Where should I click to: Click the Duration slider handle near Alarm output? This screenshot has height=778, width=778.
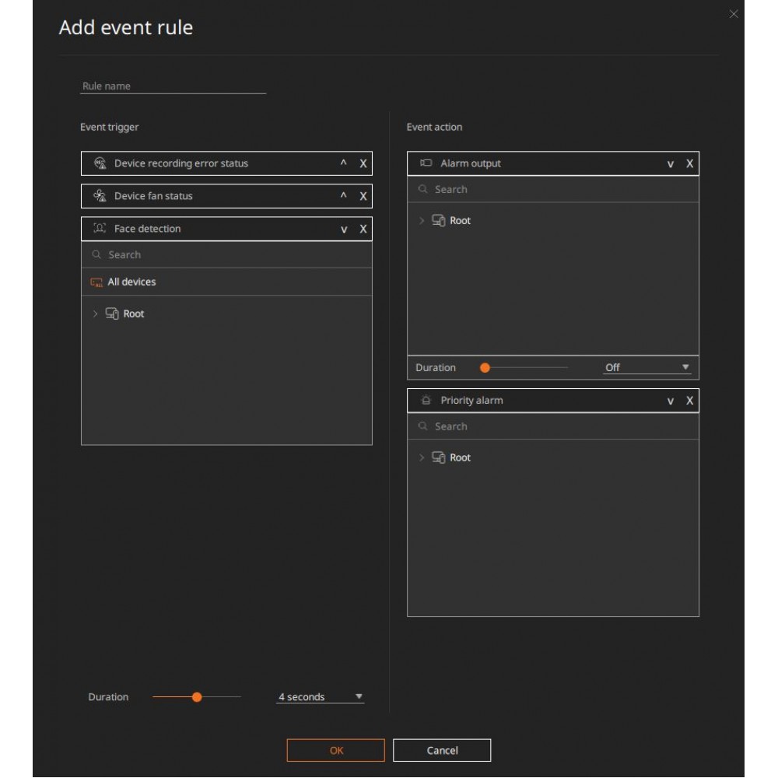tap(485, 367)
